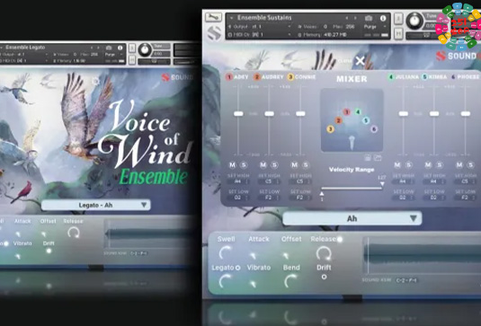The width and height of the screenshot is (481, 326).
Task: Open the Purge menu in Ensemble Legato
Action: point(113,54)
